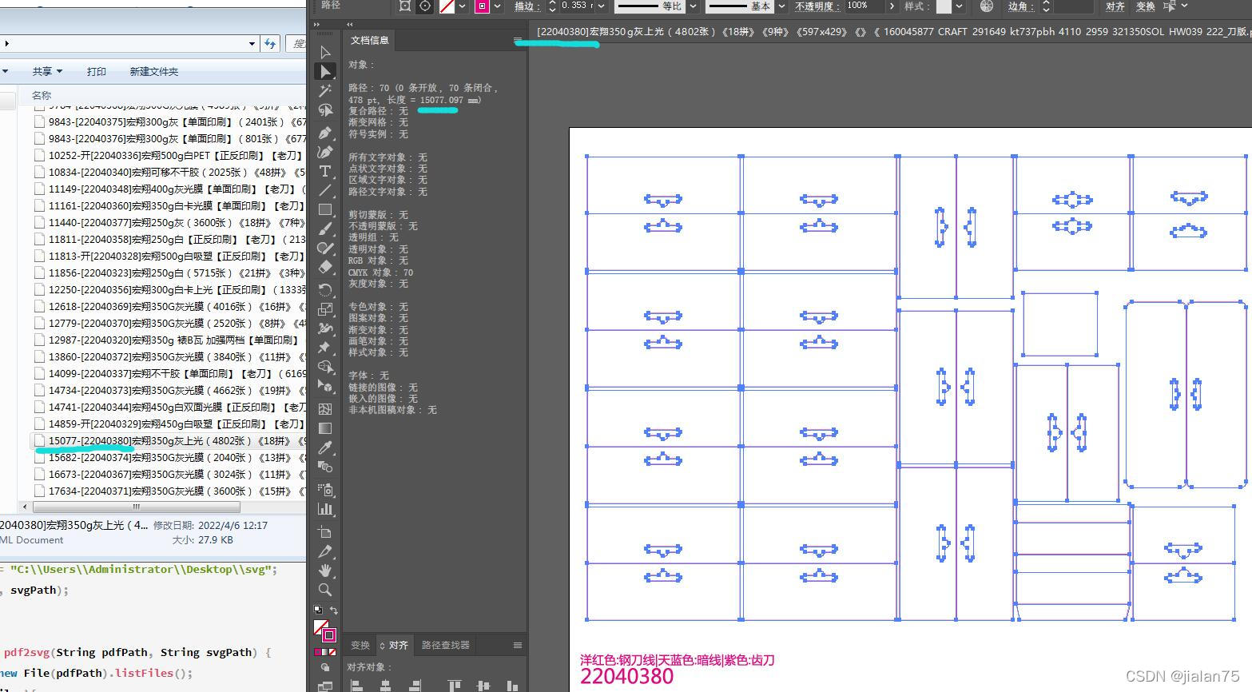Open fill color dropdown in control bar
Viewport: 1252px width, 692px height.
[462, 6]
